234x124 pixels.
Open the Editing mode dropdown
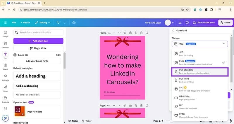(x=43, y=23)
